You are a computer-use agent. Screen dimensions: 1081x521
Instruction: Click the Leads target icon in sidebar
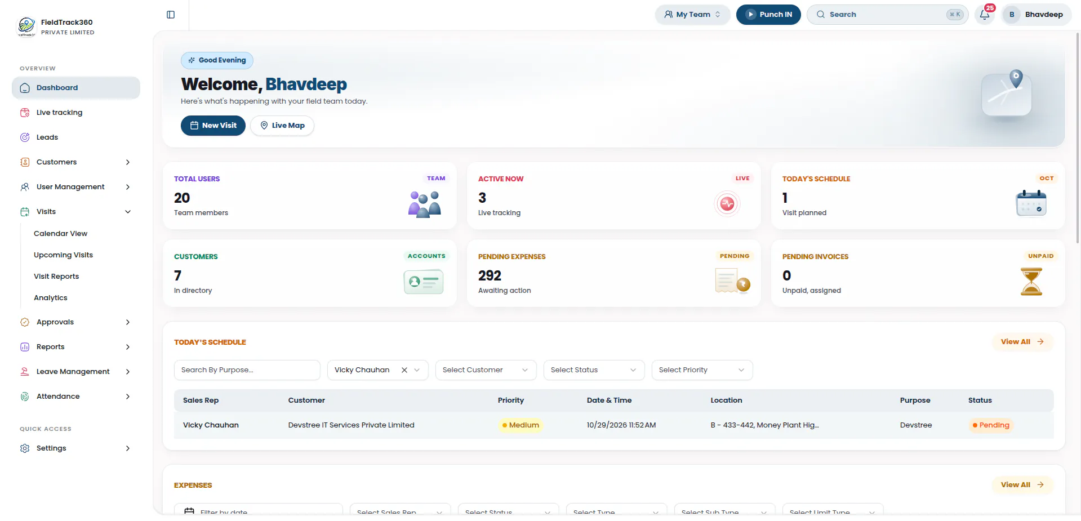pyautogui.click(x=25, y=137)
